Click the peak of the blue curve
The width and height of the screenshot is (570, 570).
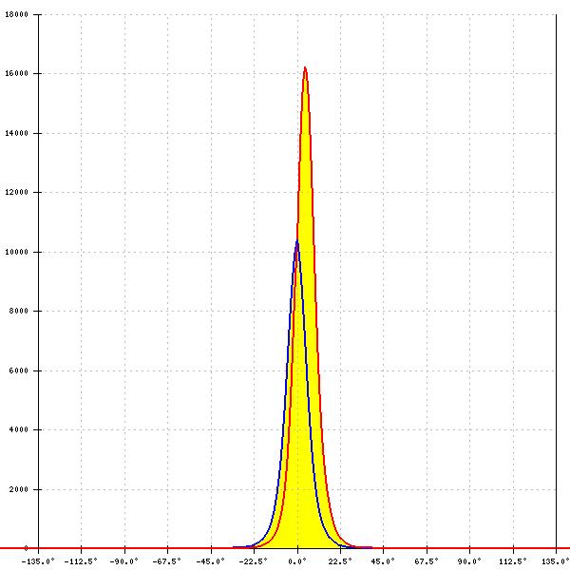coord(297,240)
